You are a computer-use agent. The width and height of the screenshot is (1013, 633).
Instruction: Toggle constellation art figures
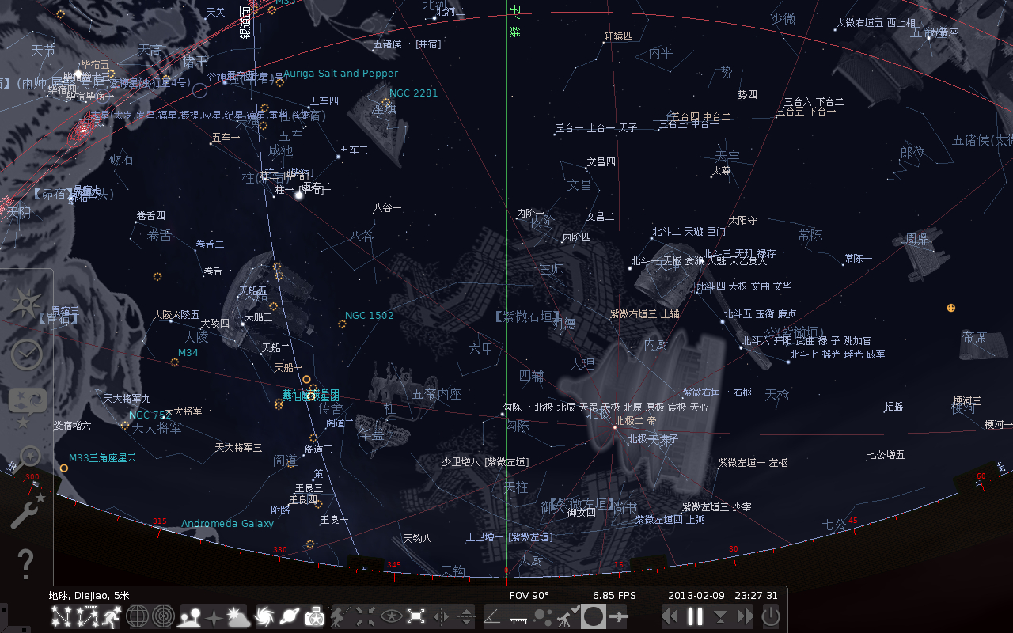(112, 616)
